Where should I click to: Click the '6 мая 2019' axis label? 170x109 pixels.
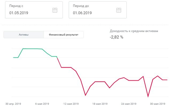click(42, 104)
